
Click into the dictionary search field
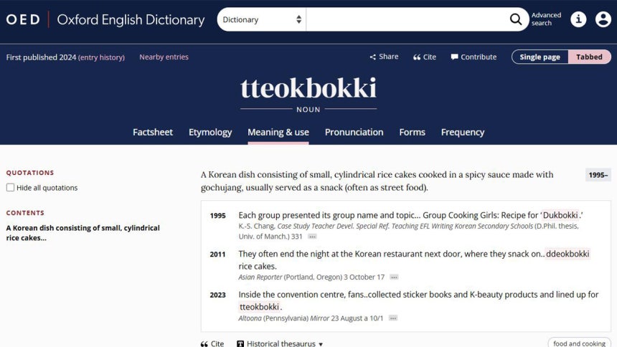tap(407, 19)
